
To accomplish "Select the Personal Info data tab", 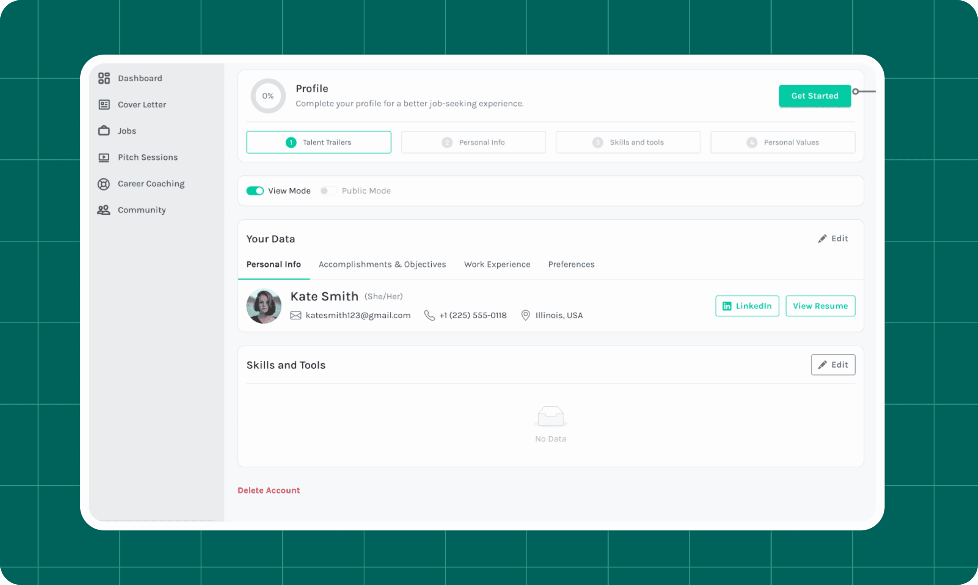I will 274,264.
